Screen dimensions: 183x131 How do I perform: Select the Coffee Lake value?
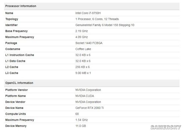click(x=83, y=49)
